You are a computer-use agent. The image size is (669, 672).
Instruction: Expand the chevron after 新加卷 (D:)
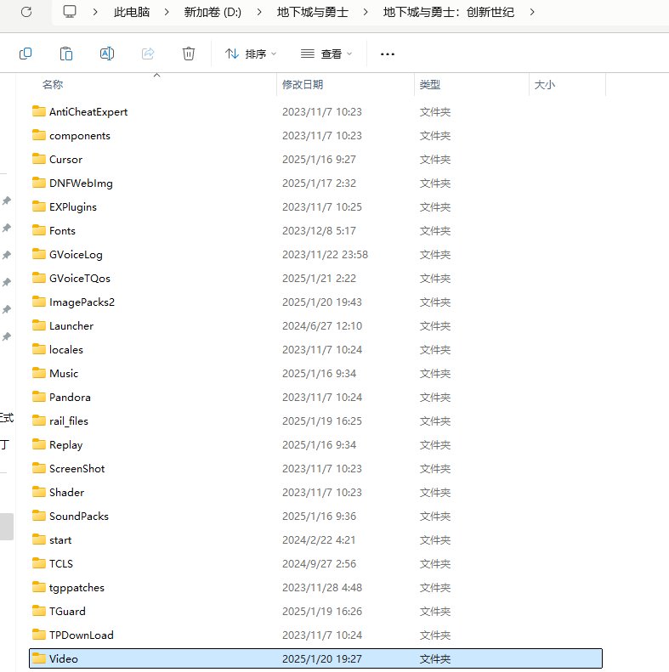pyautogui.click(x=259, y=12)
